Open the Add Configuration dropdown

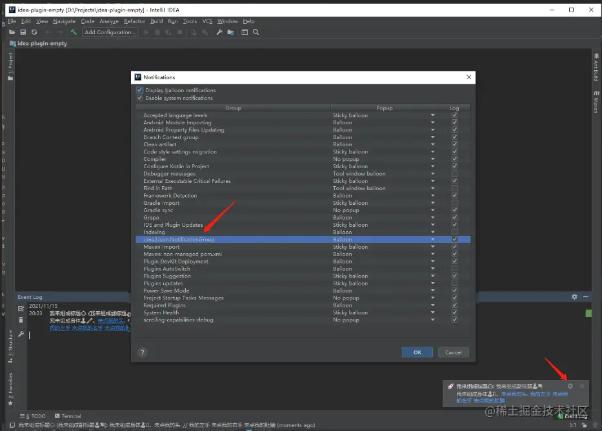pyautogui.click(x=110, y=32)
